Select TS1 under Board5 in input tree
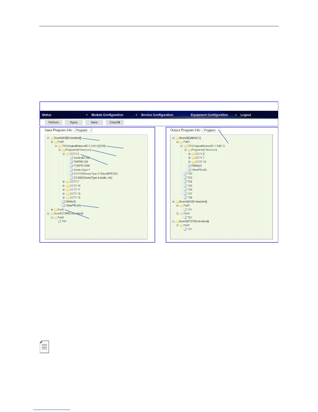 [x=64, y=221]
